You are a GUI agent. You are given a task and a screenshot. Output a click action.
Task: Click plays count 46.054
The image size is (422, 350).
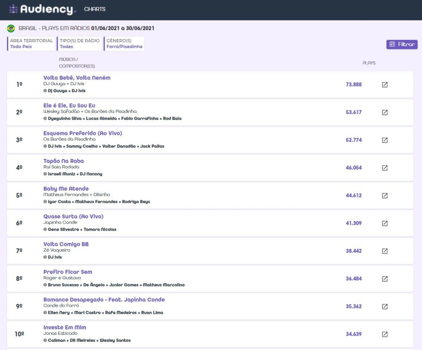point(354,168)
